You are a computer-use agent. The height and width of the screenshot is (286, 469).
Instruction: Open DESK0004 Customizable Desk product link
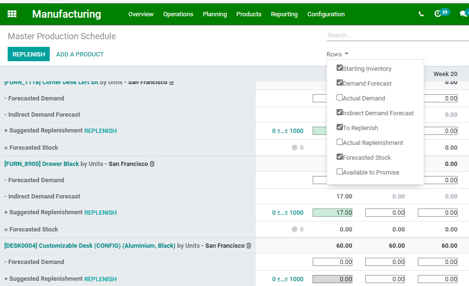[90, 246]
